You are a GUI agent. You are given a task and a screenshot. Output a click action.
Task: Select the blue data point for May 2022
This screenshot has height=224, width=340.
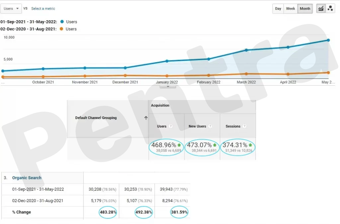pos(328,40)
